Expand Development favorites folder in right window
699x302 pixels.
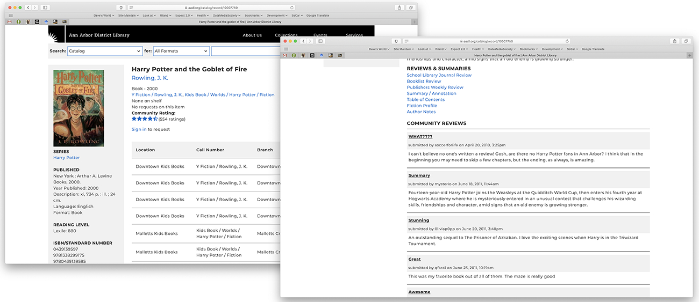click(x=552, y=49)
